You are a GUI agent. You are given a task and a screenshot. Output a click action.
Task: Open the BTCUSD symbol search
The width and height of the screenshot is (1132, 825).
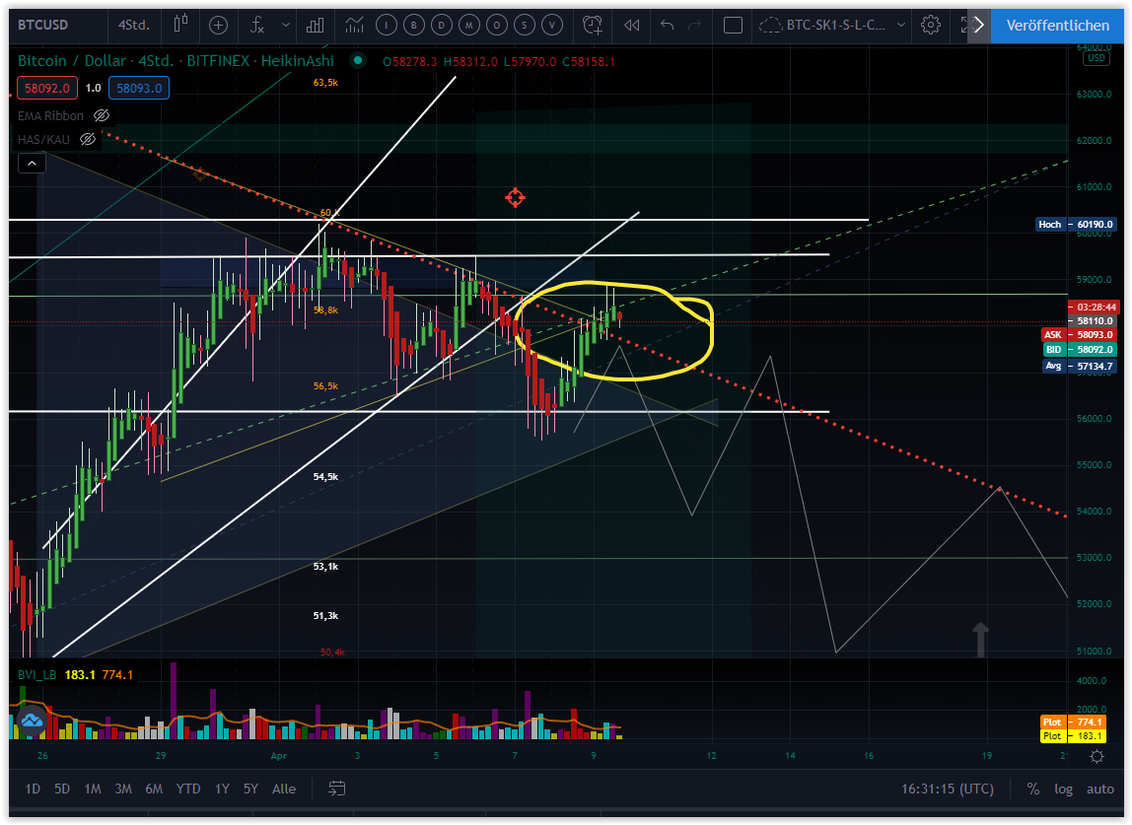pyautogui.click(x=42, y=25)
